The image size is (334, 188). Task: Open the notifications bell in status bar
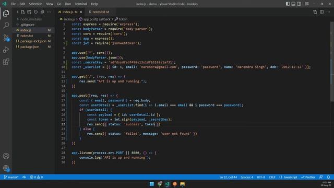pos(328,177)
